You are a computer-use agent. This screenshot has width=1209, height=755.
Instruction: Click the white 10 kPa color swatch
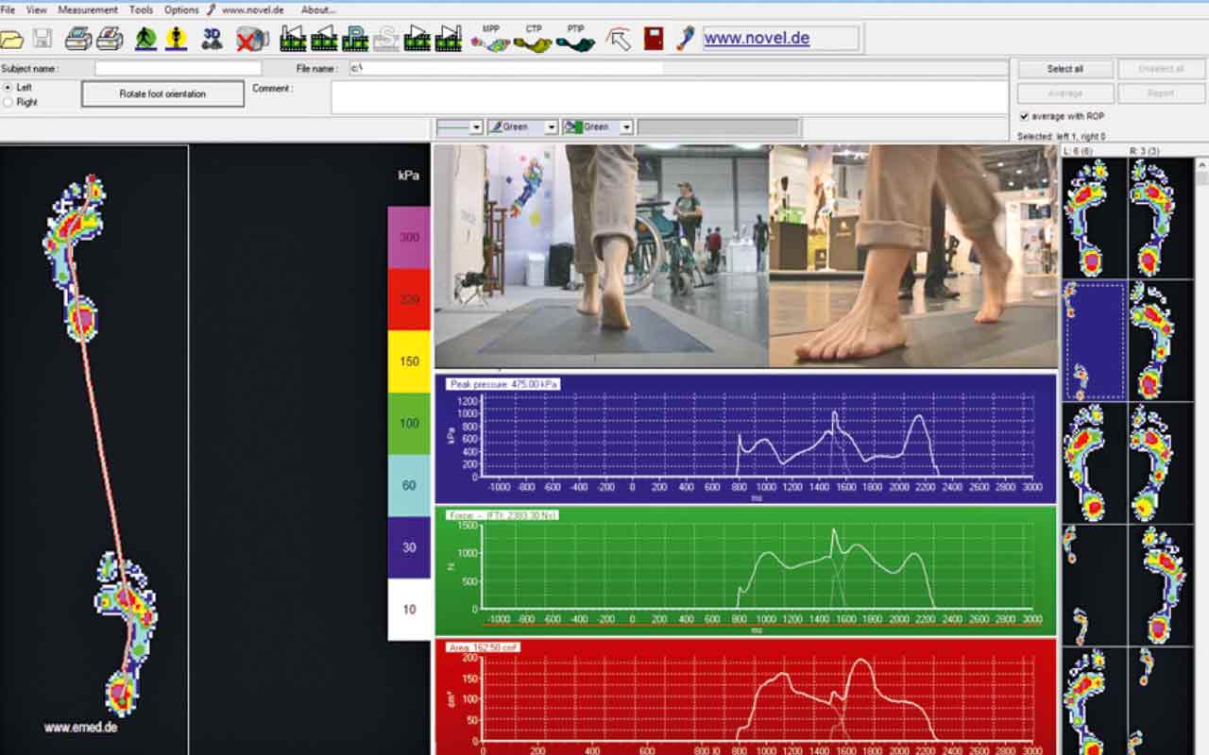409,610
